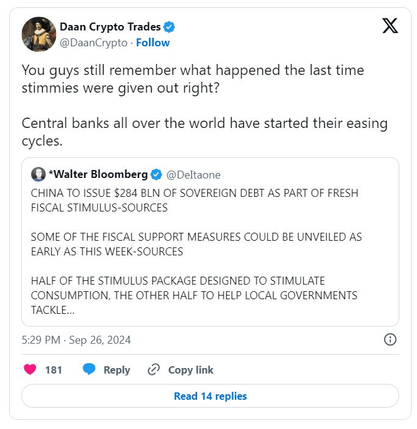The image size is (417, 429).
Task: Click the chain link icon
Action: (154, 370)
